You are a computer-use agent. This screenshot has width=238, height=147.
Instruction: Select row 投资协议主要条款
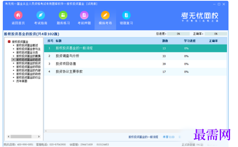coord(135,72)
